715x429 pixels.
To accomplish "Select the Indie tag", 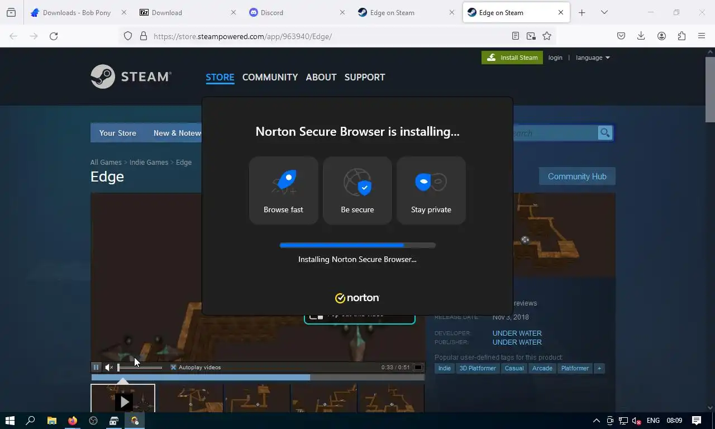I will (445, 368).
